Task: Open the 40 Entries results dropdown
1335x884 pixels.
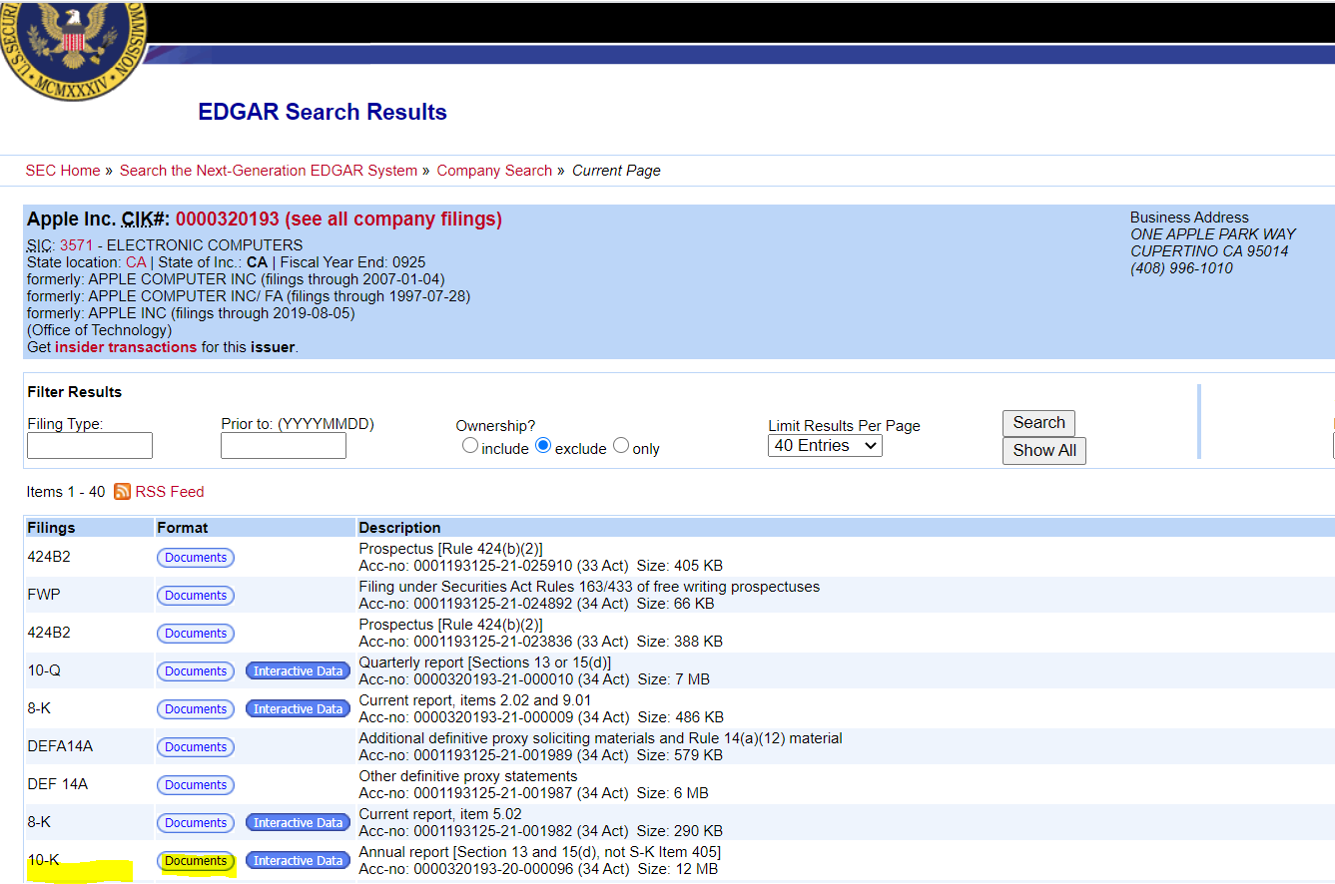Action: point(825,446)
